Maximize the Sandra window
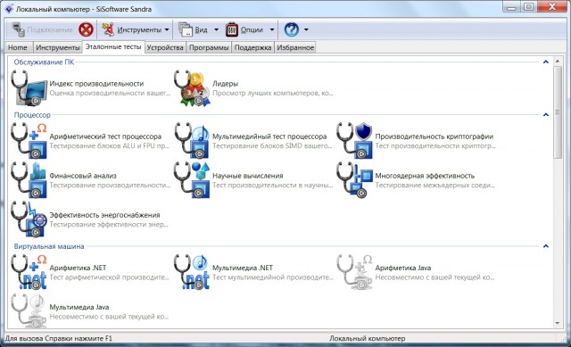This screenshot has width=571, height=347. [529, 6]
